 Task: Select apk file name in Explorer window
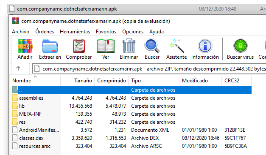pyautogui.click(x=67, y=9)
